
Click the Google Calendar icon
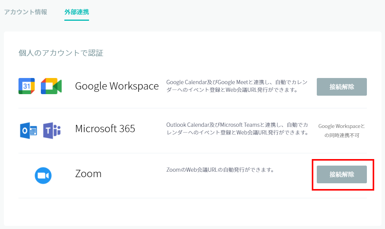pyautogui.click(x=27, y=86)
